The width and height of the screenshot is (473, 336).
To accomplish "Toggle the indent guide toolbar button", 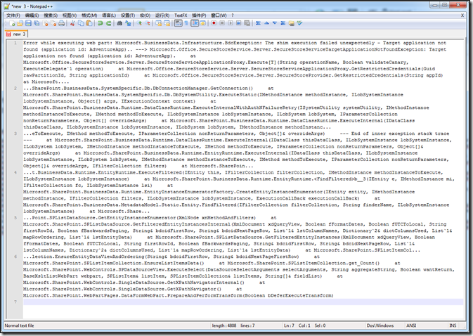I will tap(195, 23).
